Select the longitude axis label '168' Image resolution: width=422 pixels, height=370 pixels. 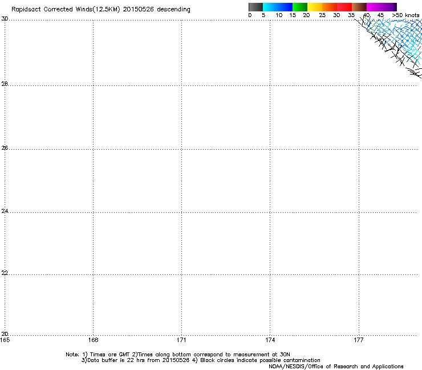pyautogui.click(x=93, y=340)
